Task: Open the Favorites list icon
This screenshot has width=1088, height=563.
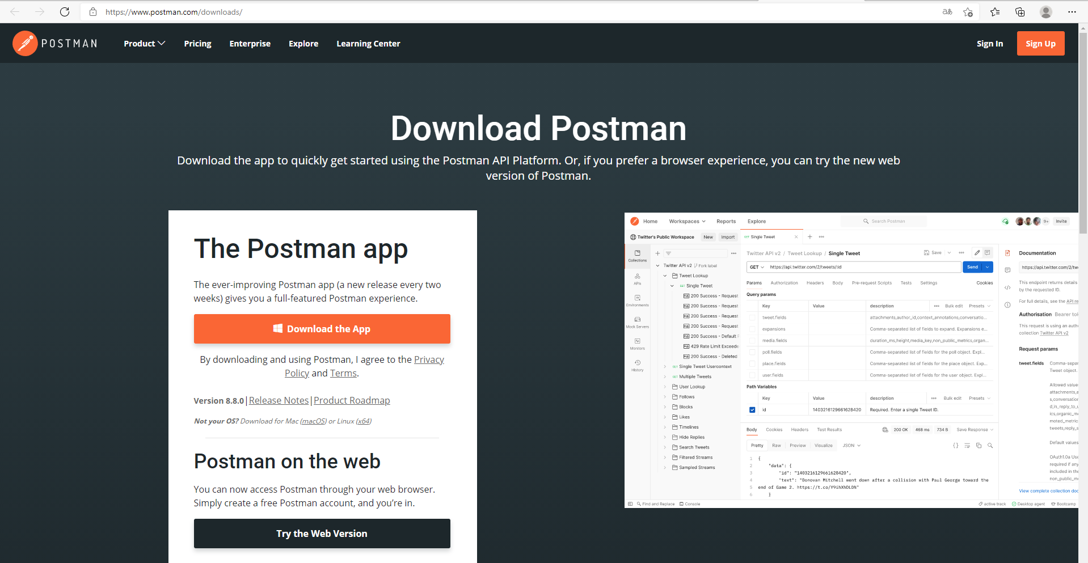Action: (995, 12)
